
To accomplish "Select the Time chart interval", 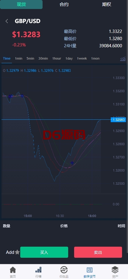I will pyautogui.click(x=7, y=58).
